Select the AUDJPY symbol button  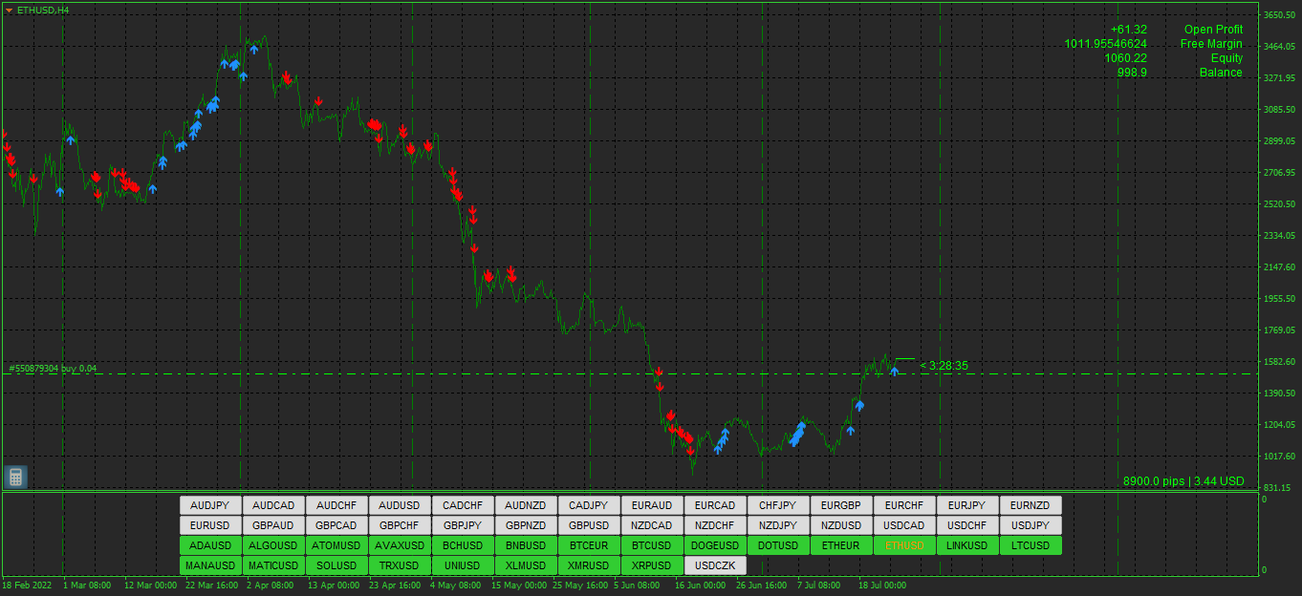click(x=209, y=505)
